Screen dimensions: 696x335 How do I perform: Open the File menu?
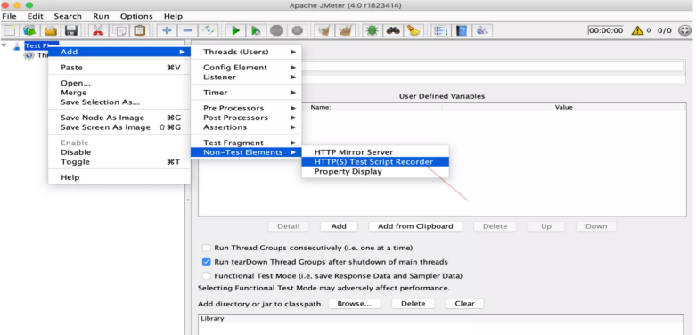tap(9, 16)
